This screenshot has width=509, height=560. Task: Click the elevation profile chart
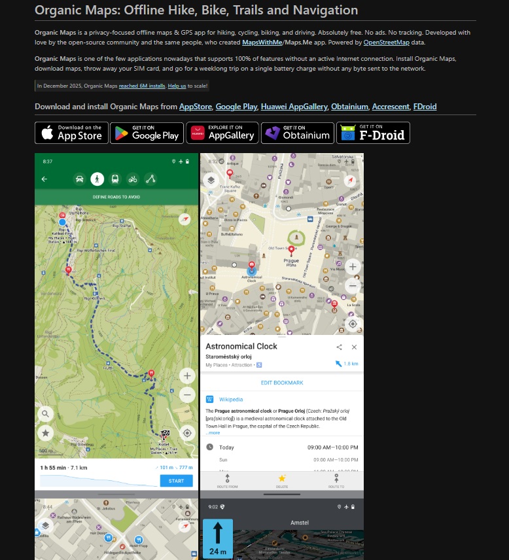click(x=99, y=481)
